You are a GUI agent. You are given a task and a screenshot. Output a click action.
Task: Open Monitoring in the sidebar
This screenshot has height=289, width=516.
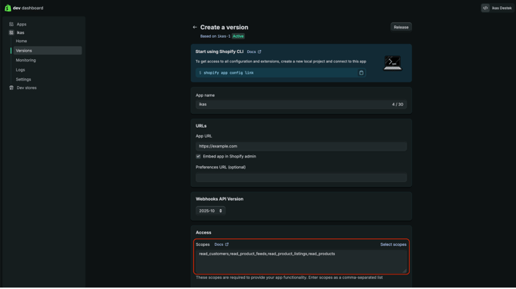pos(25,60)
